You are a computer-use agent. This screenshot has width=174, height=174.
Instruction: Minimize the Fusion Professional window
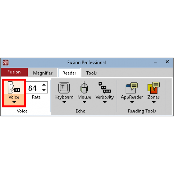155,63
